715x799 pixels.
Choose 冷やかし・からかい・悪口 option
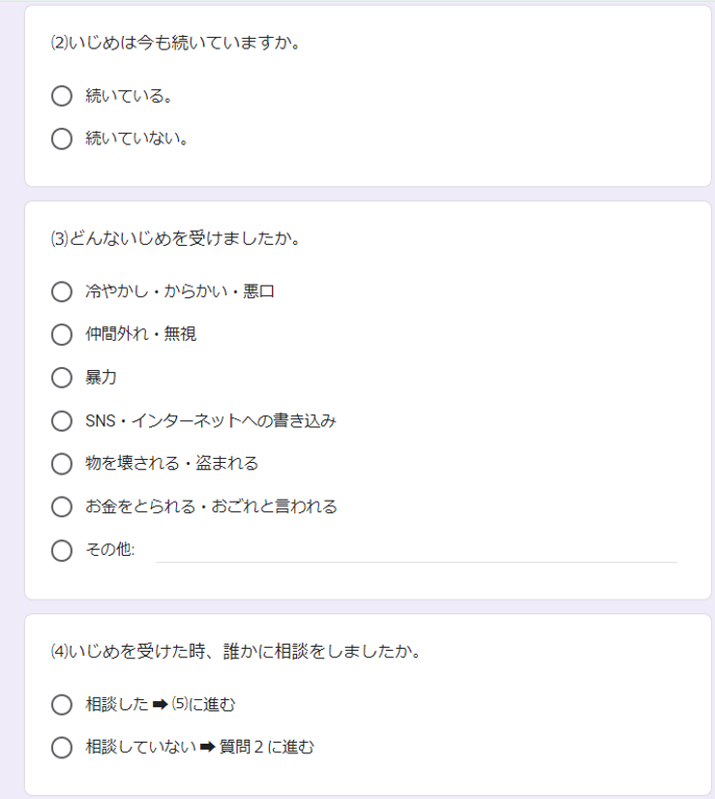pos(62,292)
